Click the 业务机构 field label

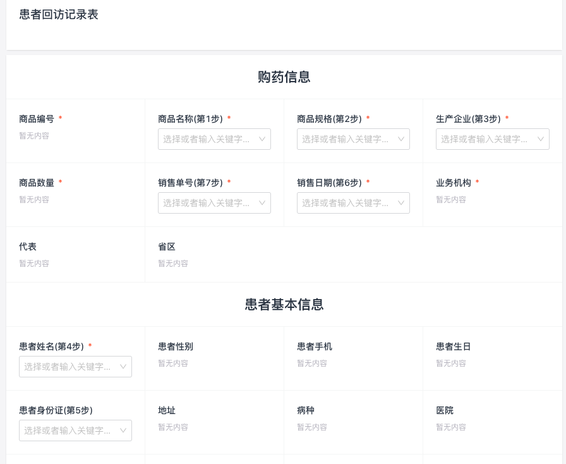point(454,183)
